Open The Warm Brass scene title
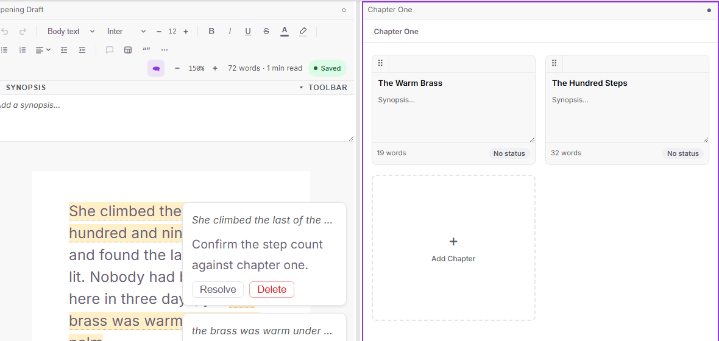Image resolution: width=719 pixels, height=341 pixels. 411,83
